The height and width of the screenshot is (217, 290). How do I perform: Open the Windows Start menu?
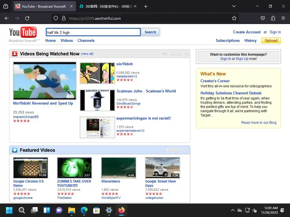9,210
